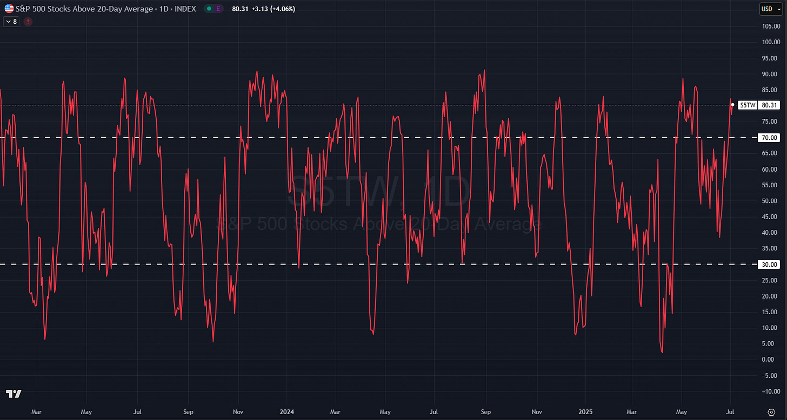
Task: Click the 50.00 price scale value
Action: point(770,201)
